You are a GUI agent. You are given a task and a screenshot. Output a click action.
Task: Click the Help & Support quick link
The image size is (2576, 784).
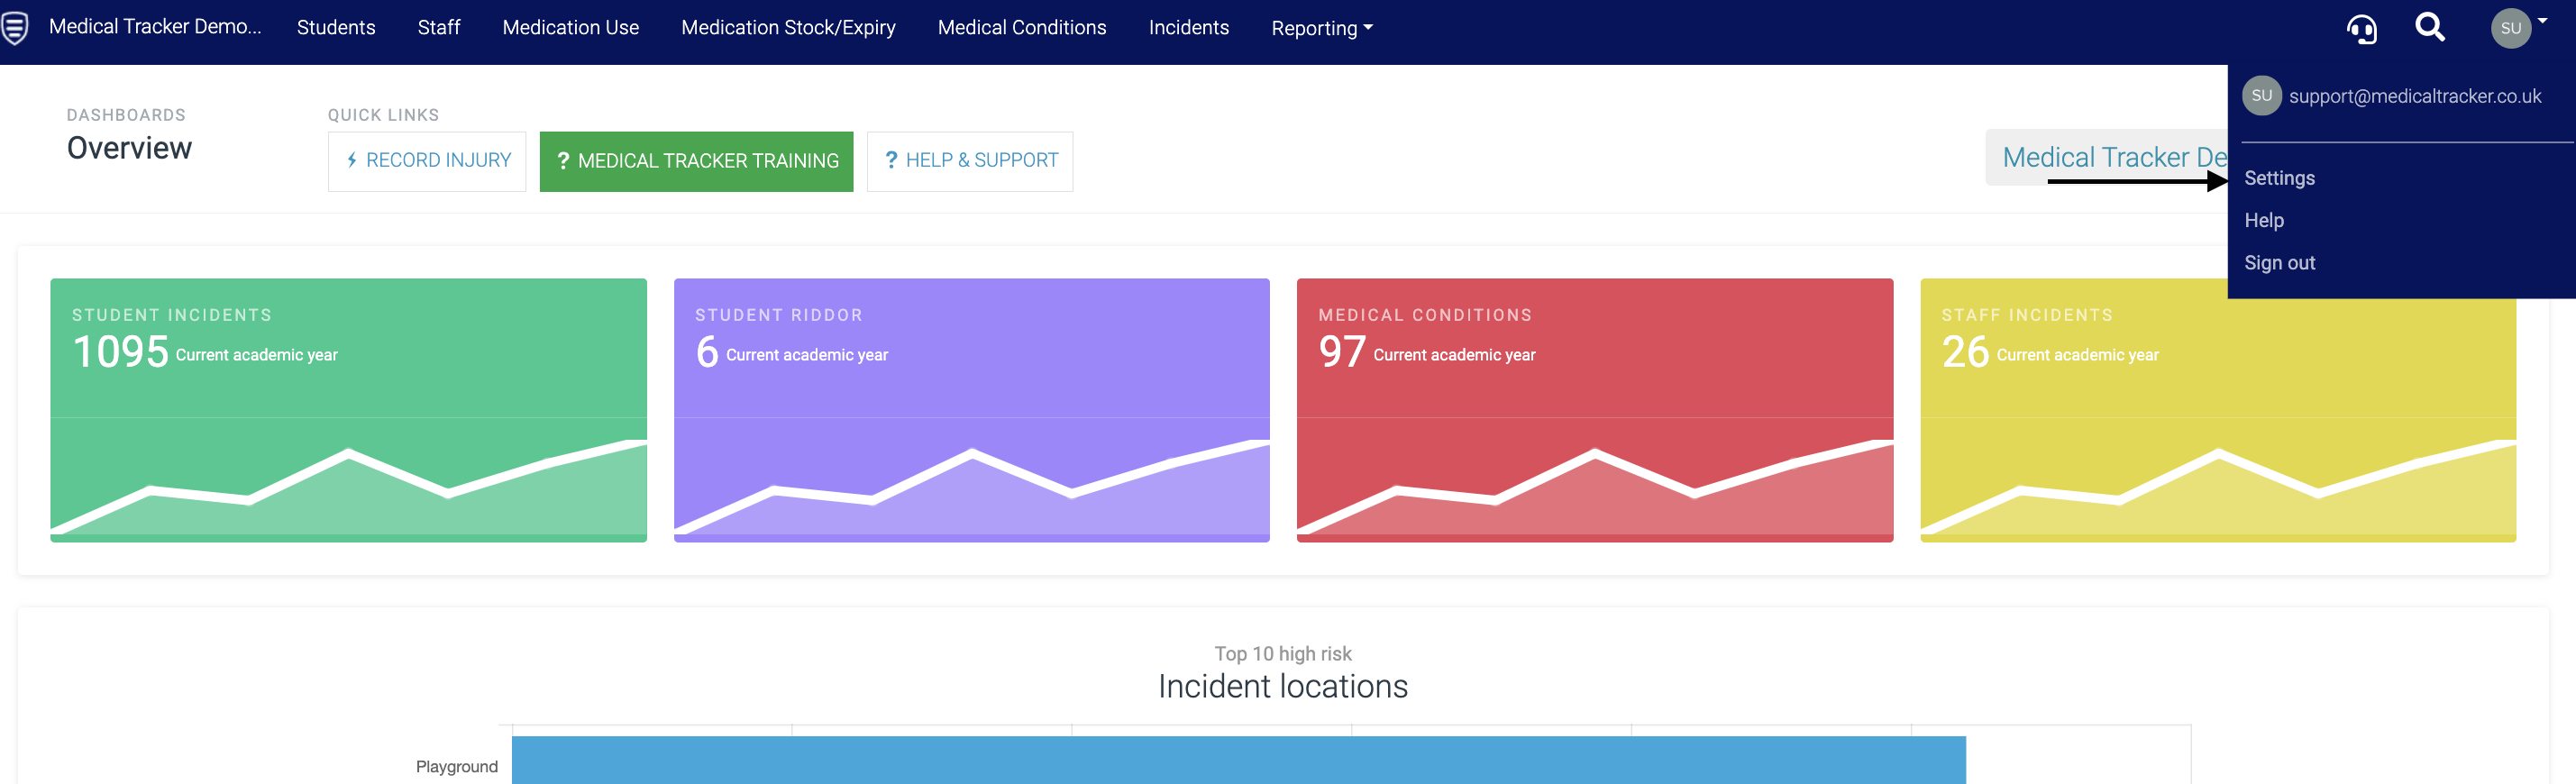(x=969, y=161)
